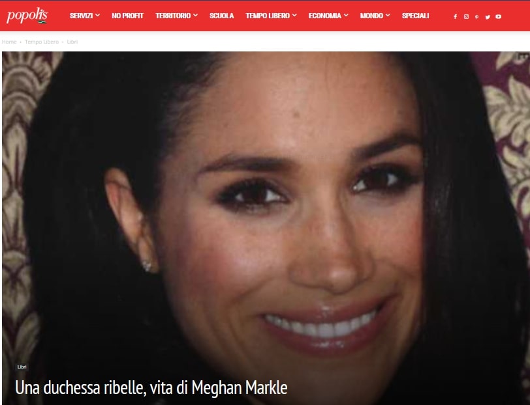Screen dimensions: 530x405
Task: Expand the Economia dropdown menu
Action: point(328,16)
